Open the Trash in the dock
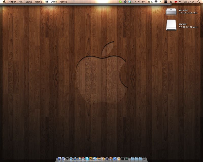The width and height of the screenshot is (203, 162). 144,158
